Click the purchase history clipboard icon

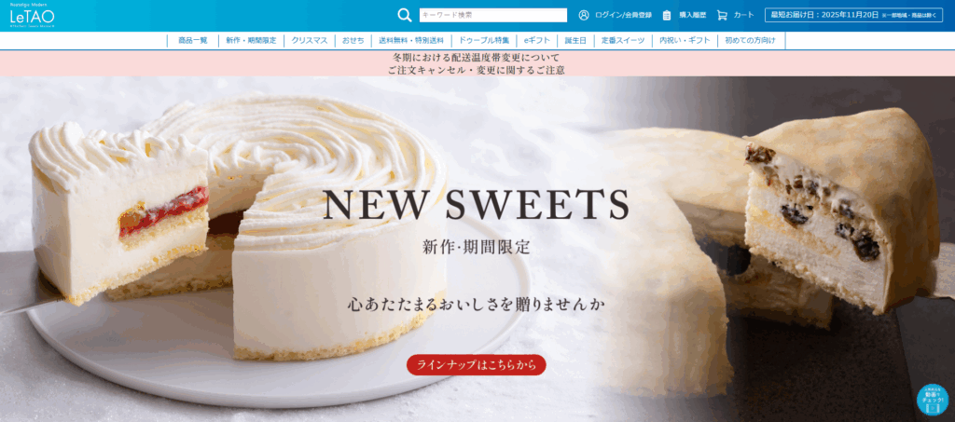(x=667, y=15)
